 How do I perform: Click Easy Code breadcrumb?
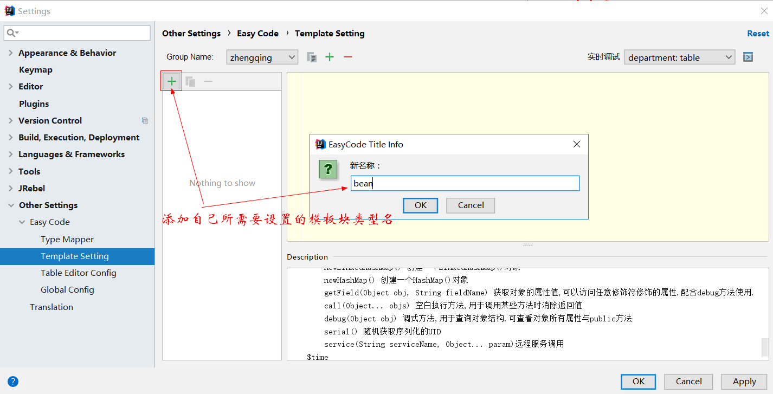257,33
